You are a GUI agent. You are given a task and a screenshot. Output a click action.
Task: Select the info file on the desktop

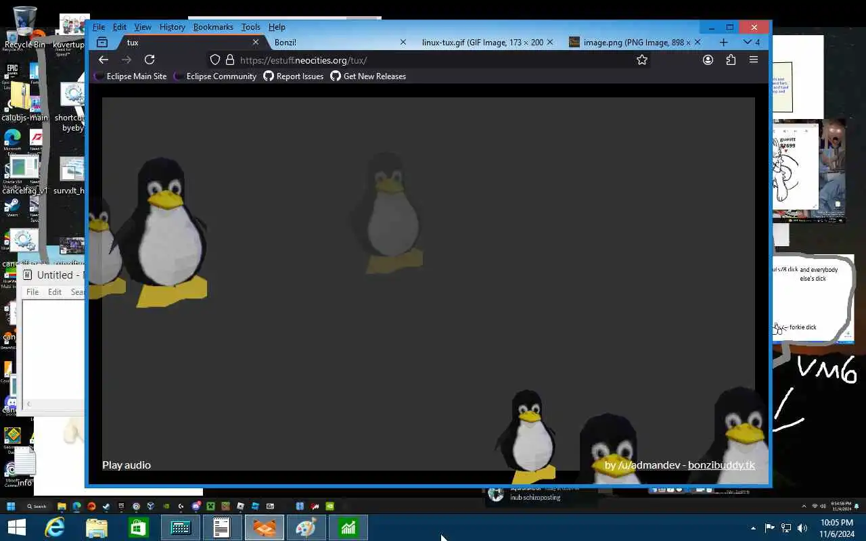pos(24,468)
